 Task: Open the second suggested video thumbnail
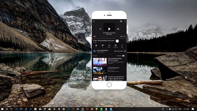pos(100,71)
